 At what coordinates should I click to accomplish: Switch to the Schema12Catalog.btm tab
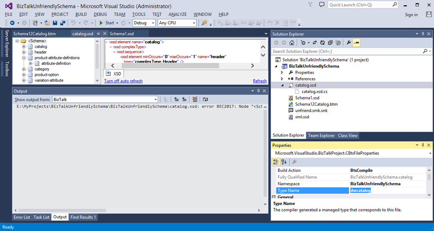coord(35,34)
